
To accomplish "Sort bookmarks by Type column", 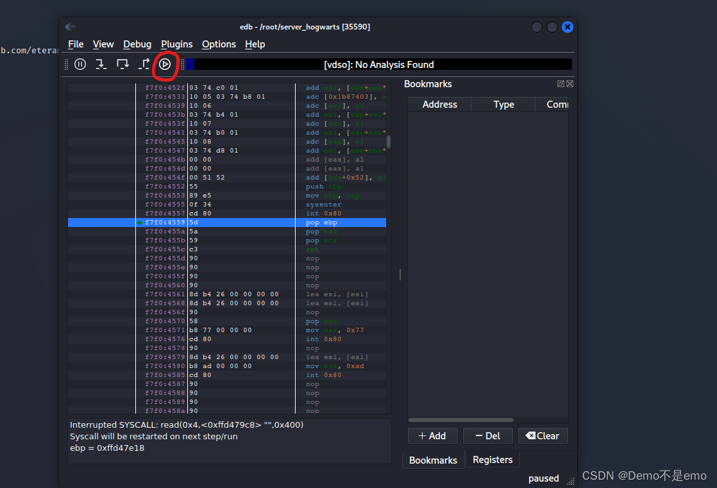I will point(503,105).
